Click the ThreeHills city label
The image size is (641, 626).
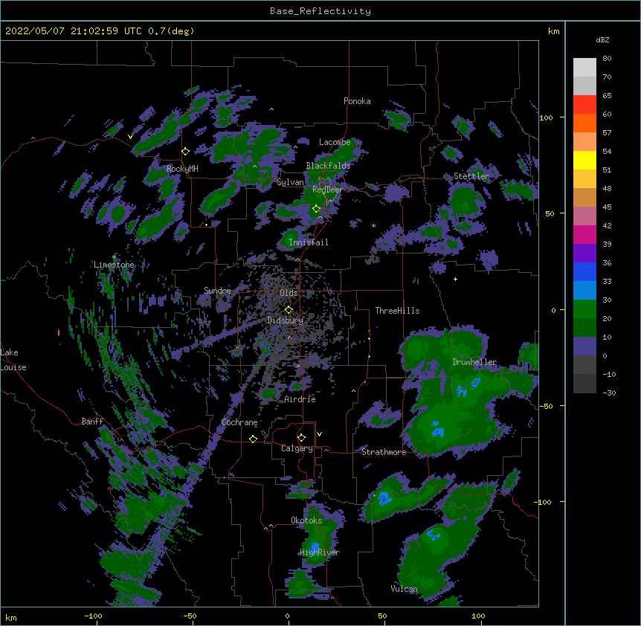[x=397, y=311]
